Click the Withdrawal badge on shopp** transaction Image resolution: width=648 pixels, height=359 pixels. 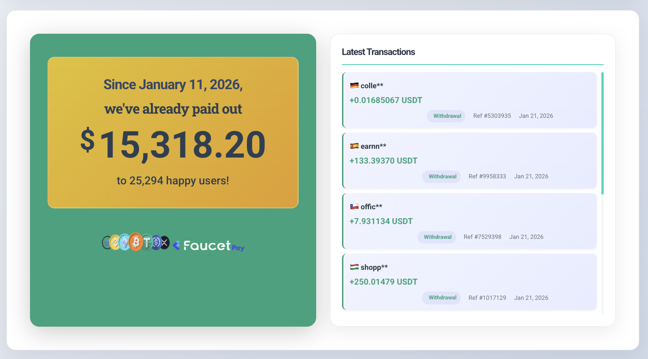[x=442, y=298]
